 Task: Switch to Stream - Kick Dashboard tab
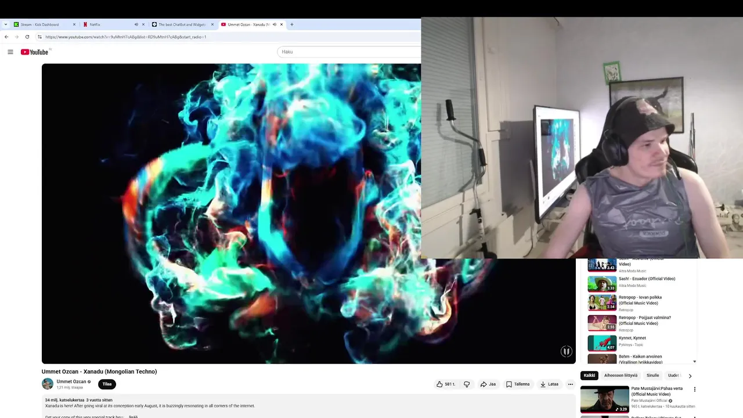click(39, 24)
